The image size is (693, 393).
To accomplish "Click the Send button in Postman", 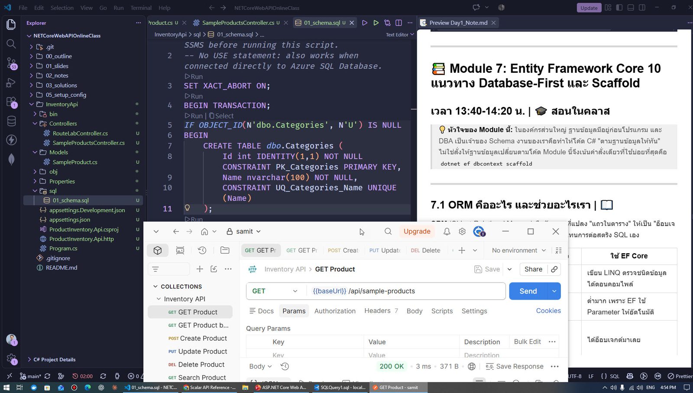I will (x=528, y=291).
